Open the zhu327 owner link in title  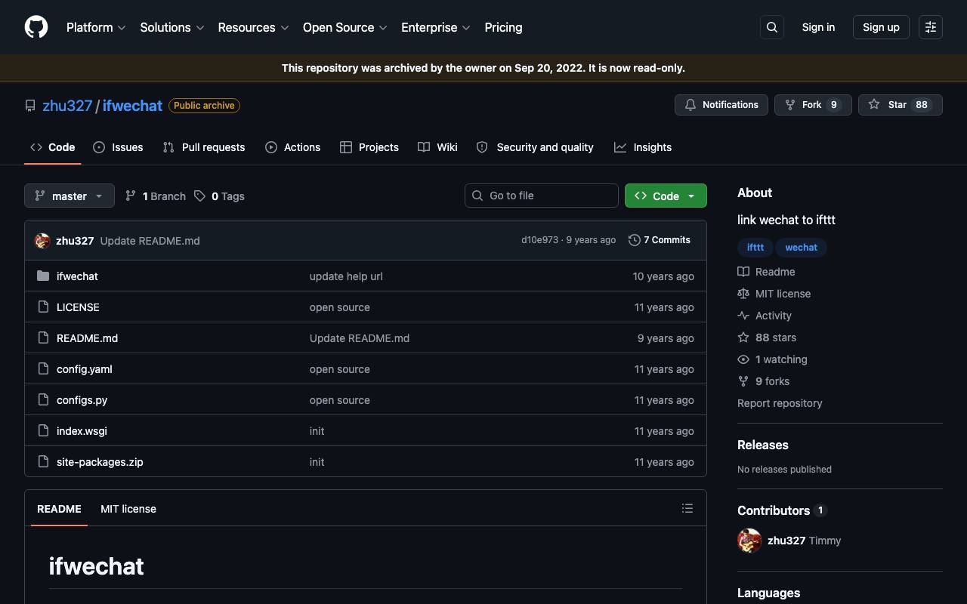pyautogui.click(x=67, y=106)
